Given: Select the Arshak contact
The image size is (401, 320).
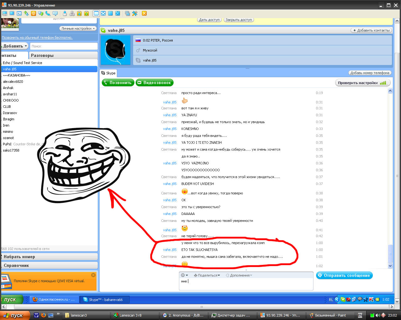Looking at the screenshot, I should [49, 88].
